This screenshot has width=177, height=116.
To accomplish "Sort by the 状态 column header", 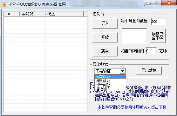I will (x=65, y=14).
